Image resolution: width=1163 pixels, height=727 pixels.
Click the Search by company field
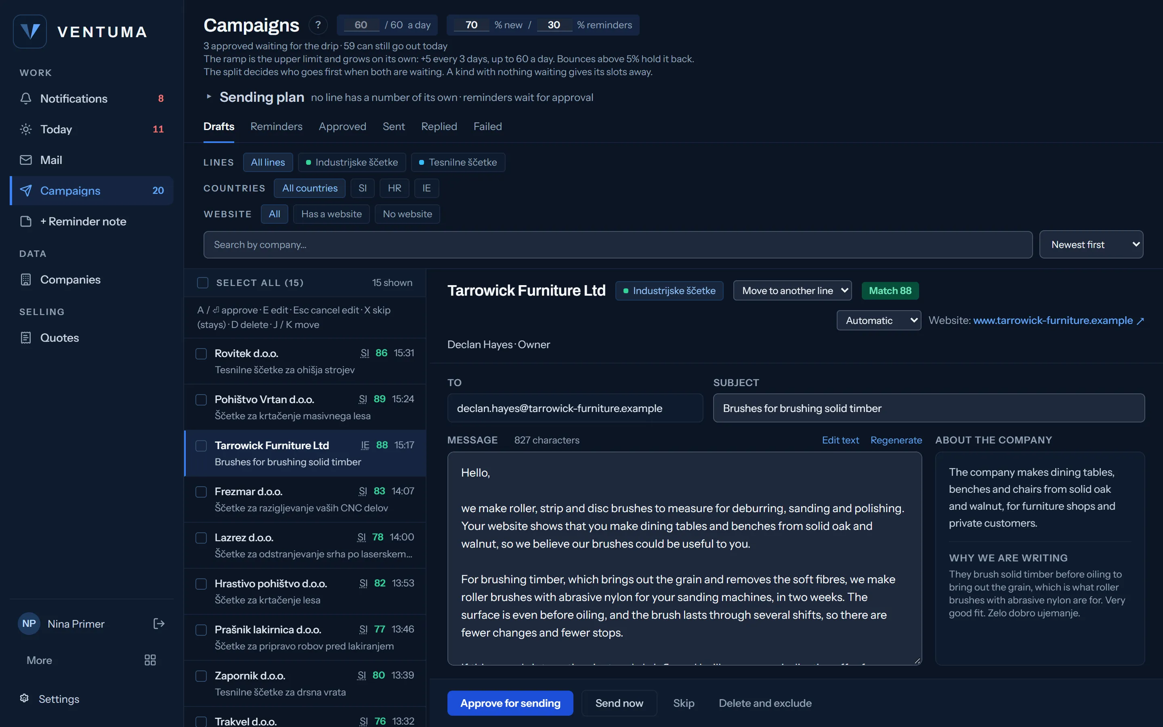click(x=617, y=245)
